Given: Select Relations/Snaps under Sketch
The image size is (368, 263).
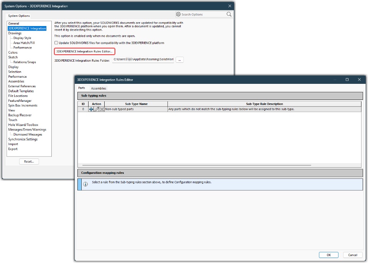Looking at the screenshot, I should [25, 62].
